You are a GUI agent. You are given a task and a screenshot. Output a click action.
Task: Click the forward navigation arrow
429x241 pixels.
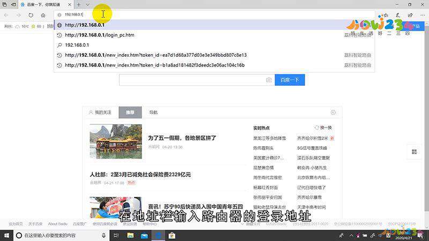tap(18, 15)
